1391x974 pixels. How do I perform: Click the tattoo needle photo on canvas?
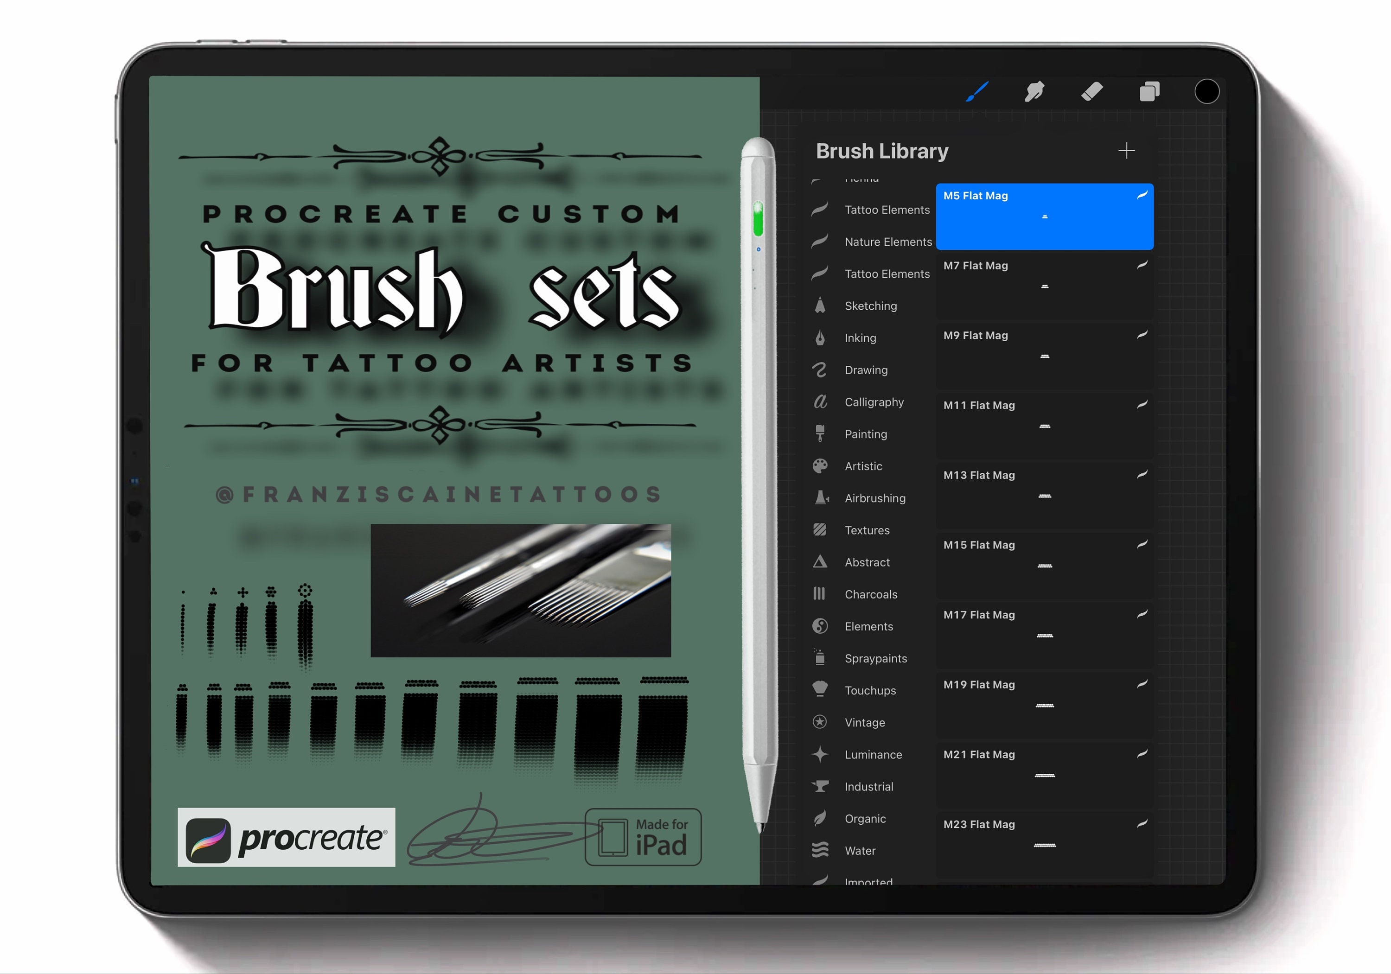coord(521,591)
